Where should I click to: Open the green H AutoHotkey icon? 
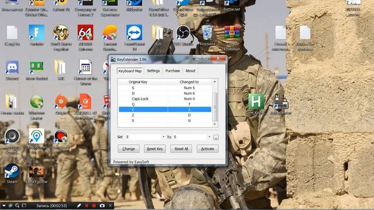pos(256,101)
